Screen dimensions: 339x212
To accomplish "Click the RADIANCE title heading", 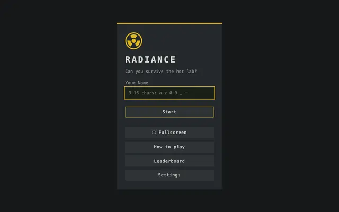I will click(150, 59).
